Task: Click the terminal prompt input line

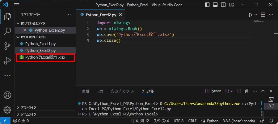Action: (x=120, y=114)
